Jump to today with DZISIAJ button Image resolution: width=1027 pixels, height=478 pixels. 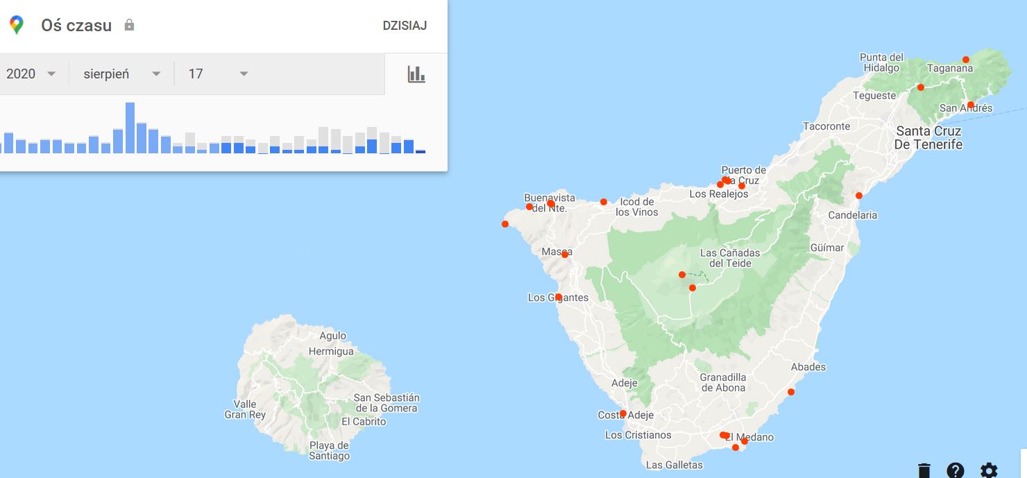tap(405, 26)
